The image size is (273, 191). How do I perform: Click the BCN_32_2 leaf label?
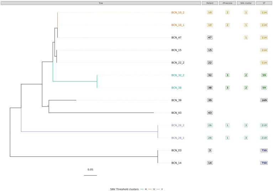[178, 75]
